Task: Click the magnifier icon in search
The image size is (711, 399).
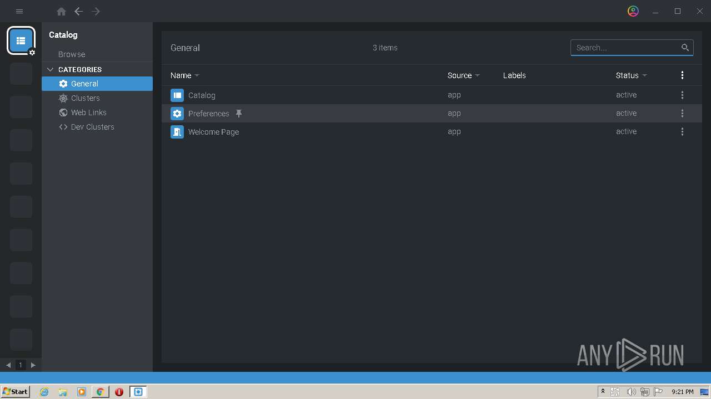Action: 685,48
